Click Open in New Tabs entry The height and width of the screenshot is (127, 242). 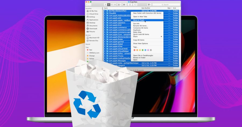click(x=140, y=17)
